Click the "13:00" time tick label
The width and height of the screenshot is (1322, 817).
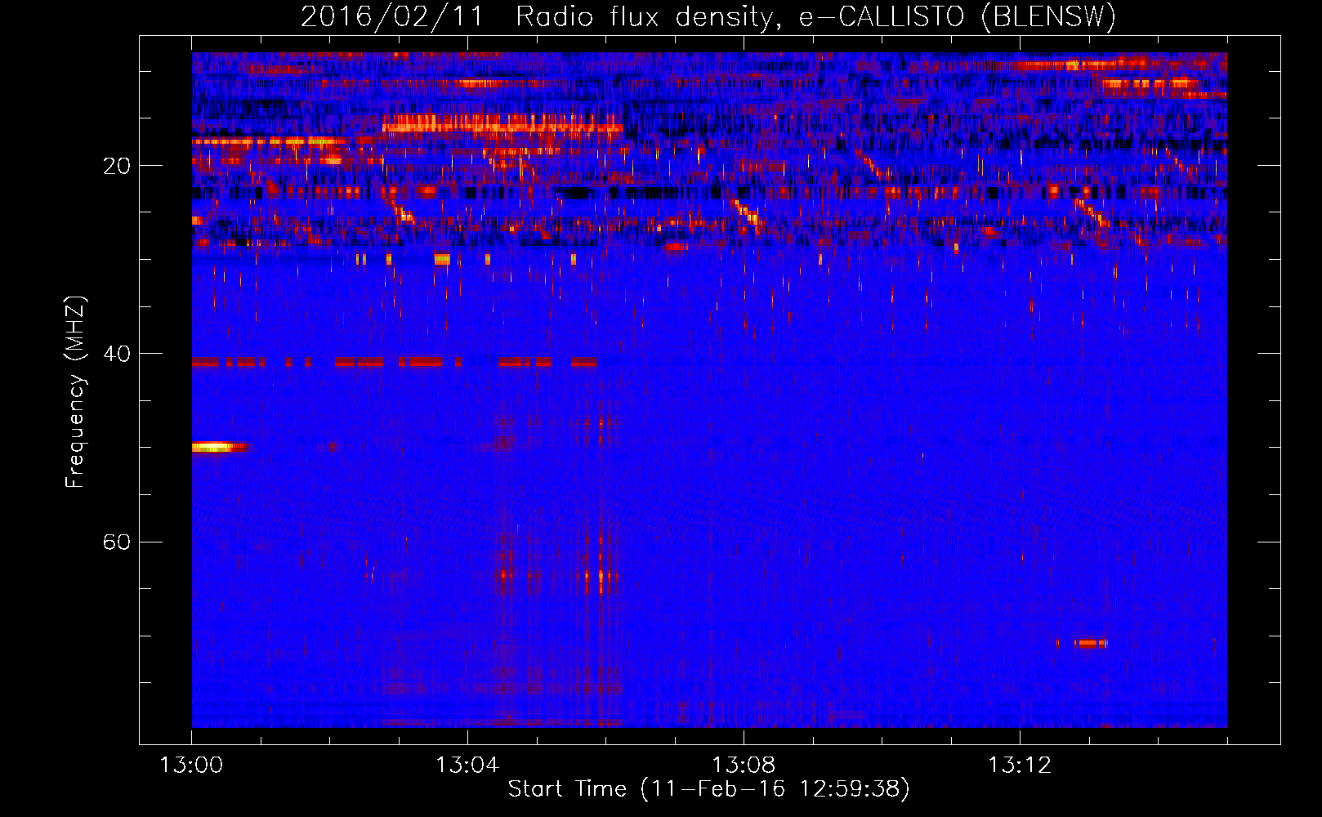click(191, 766)
